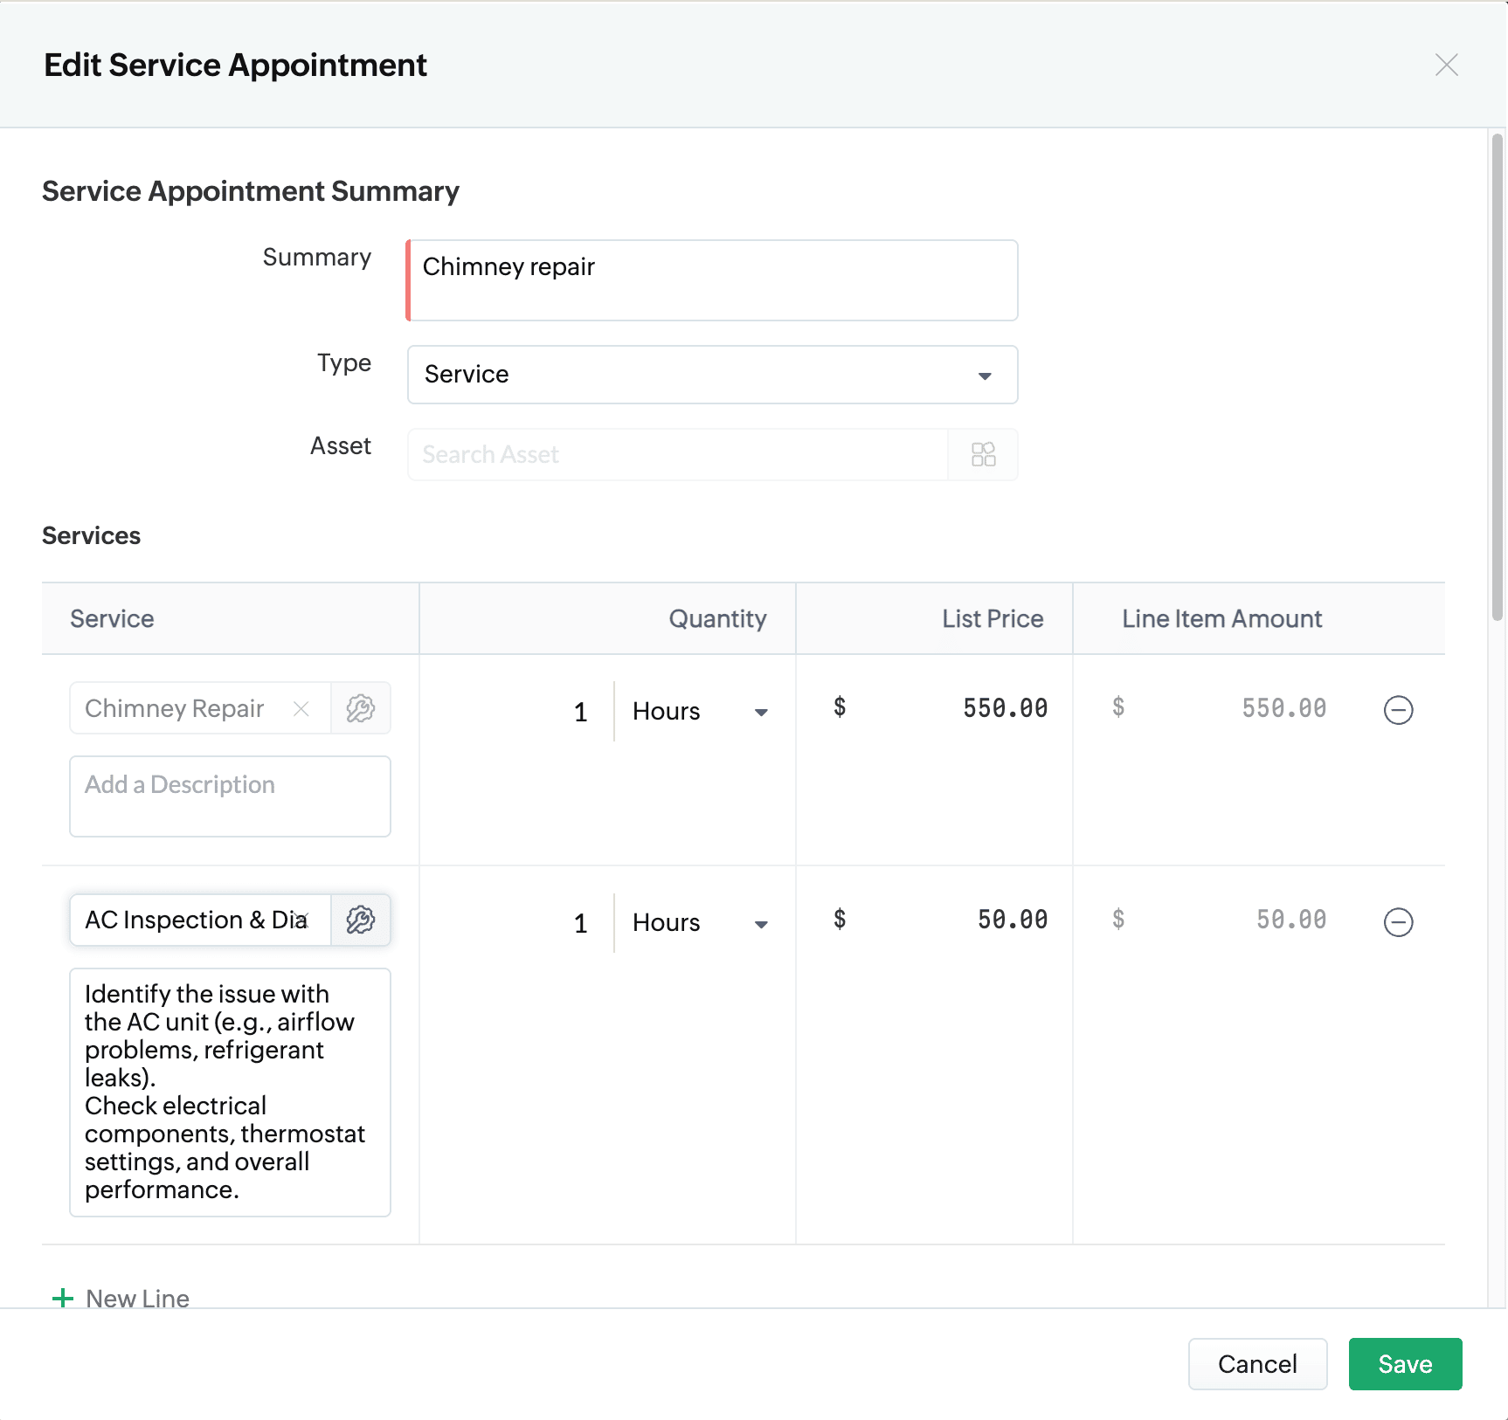Click the Summary text field
The image size is (1508, 1420).
[711, 280]
